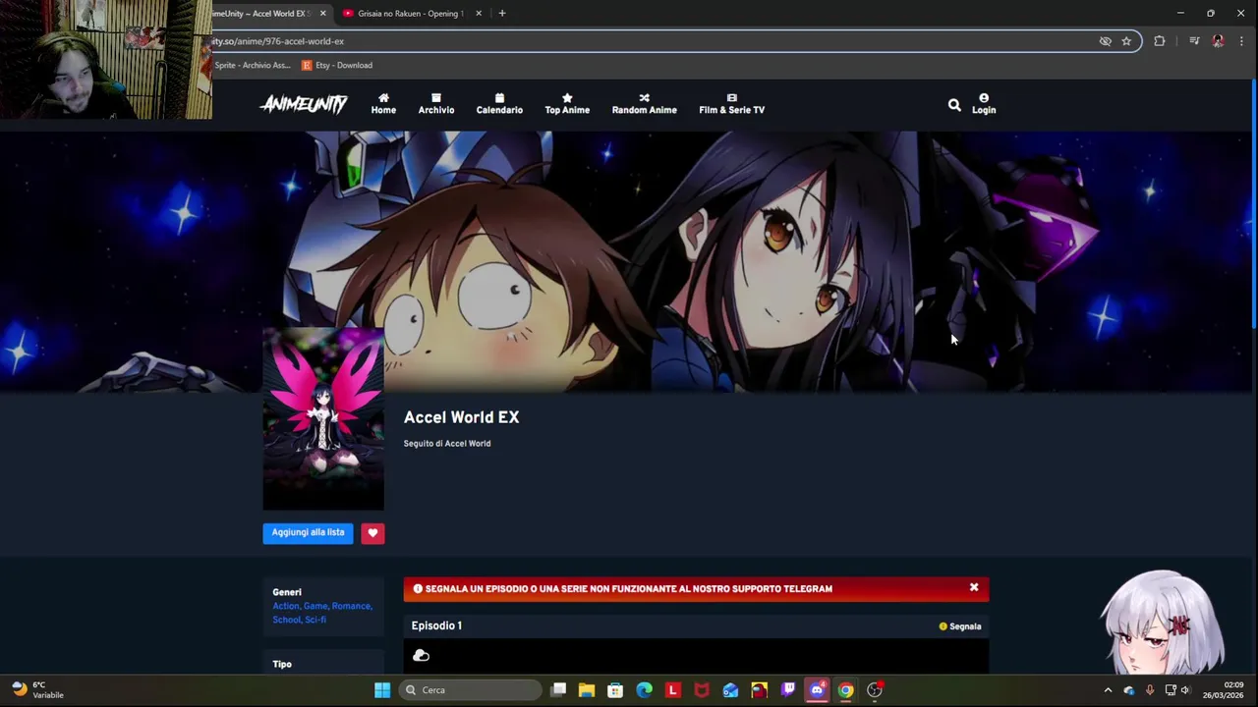Screen dimensions: 1258x707
Task: Open the Archivio section
Action: pyautogui.click(x=436, y=104)
